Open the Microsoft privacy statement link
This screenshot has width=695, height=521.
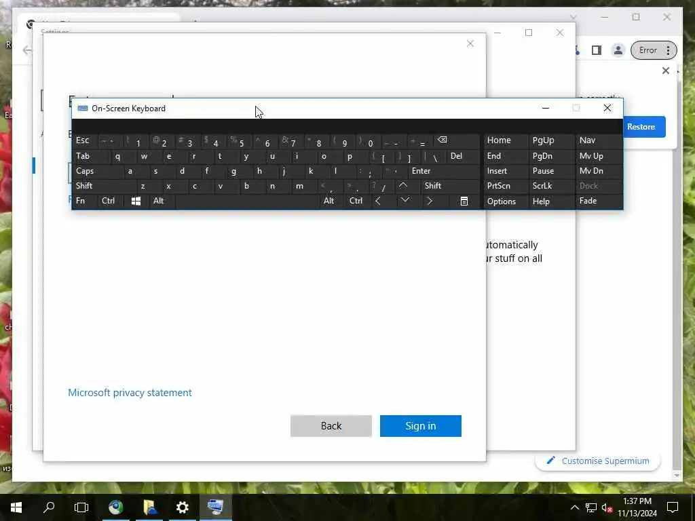(x=130, y=393)
